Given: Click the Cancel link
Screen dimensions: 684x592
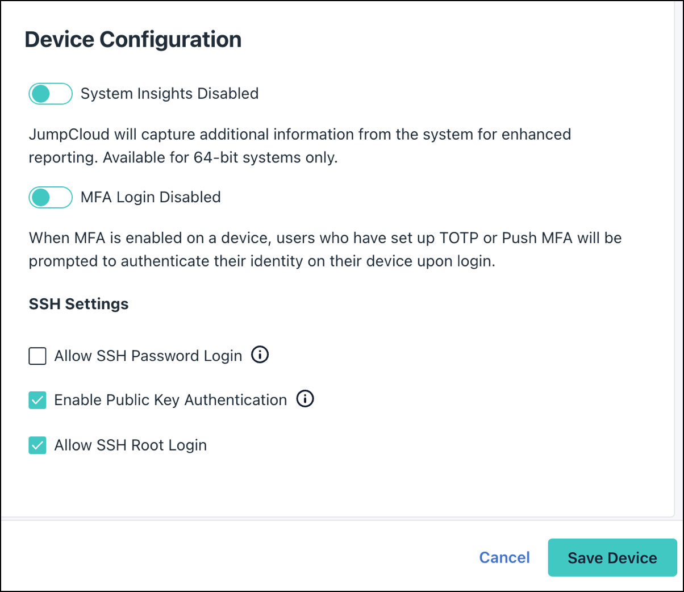Looking at the screenshot, I should (504, 557).
